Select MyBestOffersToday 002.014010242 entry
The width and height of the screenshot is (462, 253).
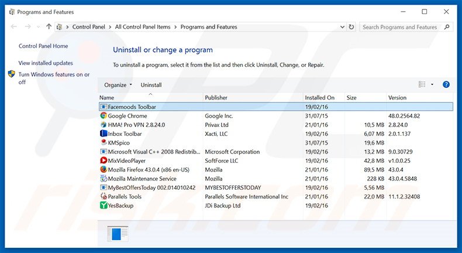(x=151, y=188)
